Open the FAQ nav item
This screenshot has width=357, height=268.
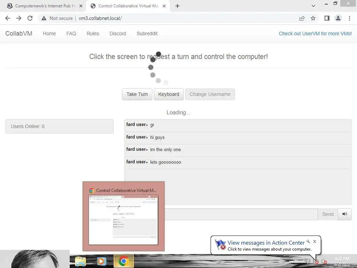click(71, 33)
